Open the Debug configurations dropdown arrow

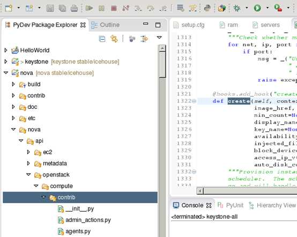coord(247,8)
